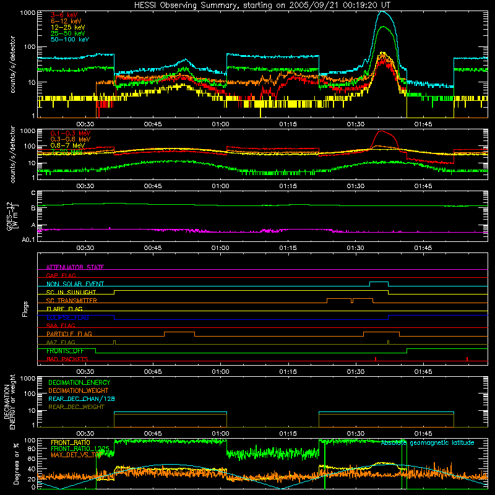Click the REAR_DEC_WEIGHT legend label
The image size is (495, 495).
[76, 407]
